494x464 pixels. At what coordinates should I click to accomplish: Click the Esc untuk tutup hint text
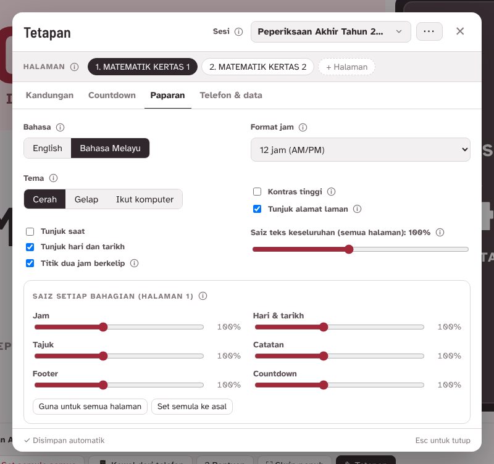tap(443, 441)
